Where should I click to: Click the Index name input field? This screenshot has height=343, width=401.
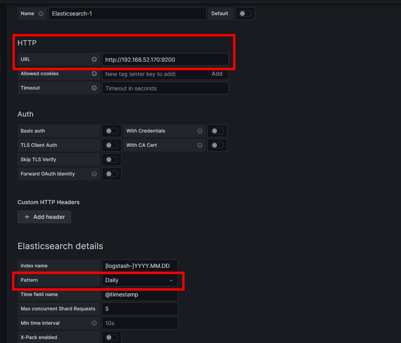pyautogui.click(x=139, y=266)
